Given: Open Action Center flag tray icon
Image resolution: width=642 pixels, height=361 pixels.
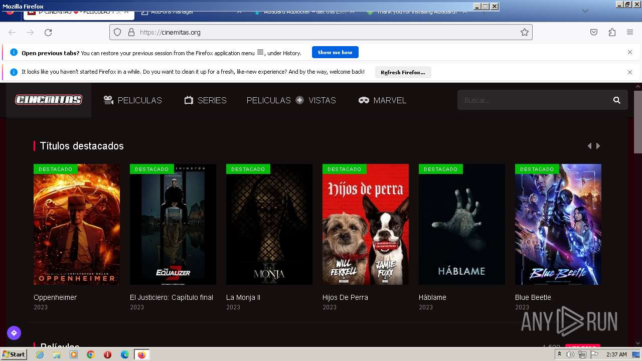Looking at the screenshot, I should click(x=594, y=354).
